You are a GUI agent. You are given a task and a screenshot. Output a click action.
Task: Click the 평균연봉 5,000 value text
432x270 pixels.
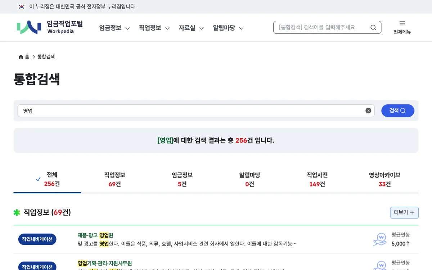(401, 244)
